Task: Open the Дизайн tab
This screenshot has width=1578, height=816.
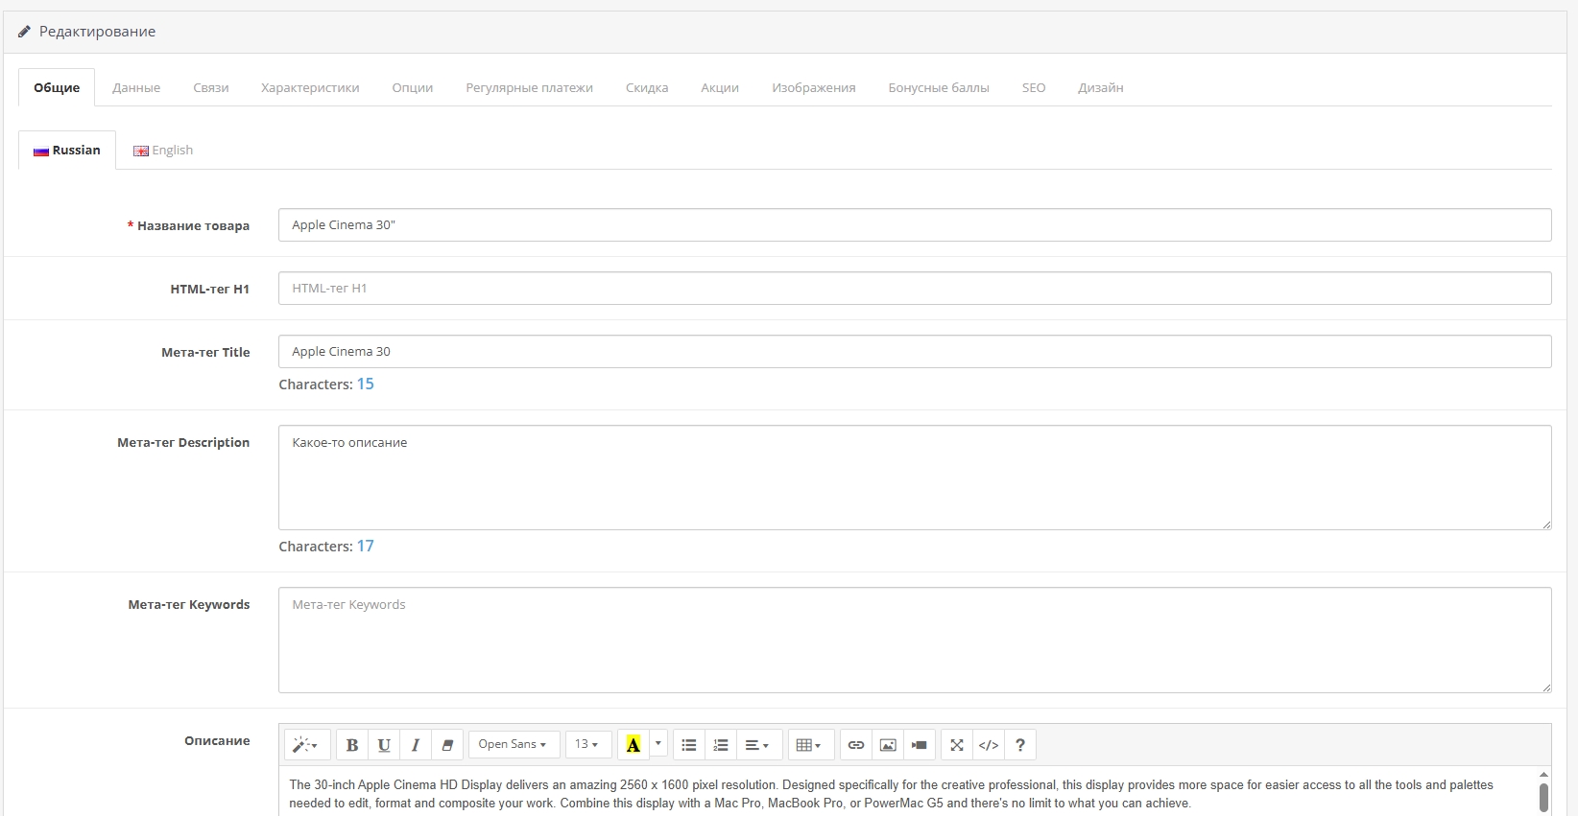Action: (1101, 87)
